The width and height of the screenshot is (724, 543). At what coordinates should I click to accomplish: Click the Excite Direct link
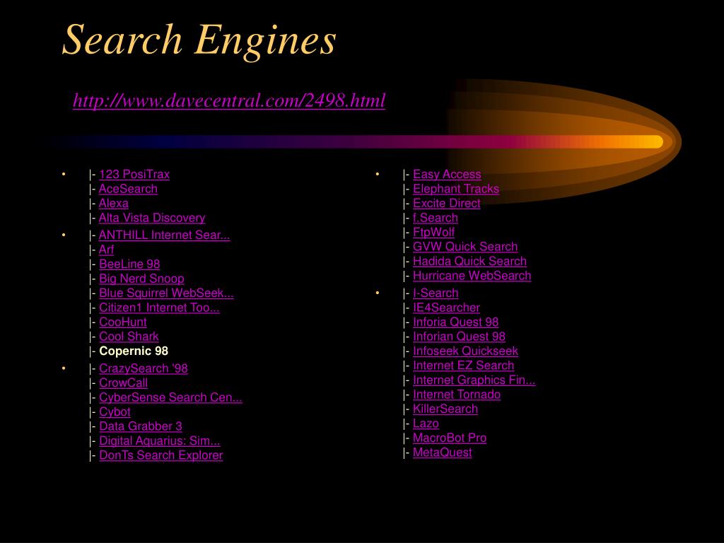[x=447, y=203]
